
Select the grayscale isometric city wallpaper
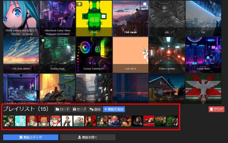click(x=167, y=18)
